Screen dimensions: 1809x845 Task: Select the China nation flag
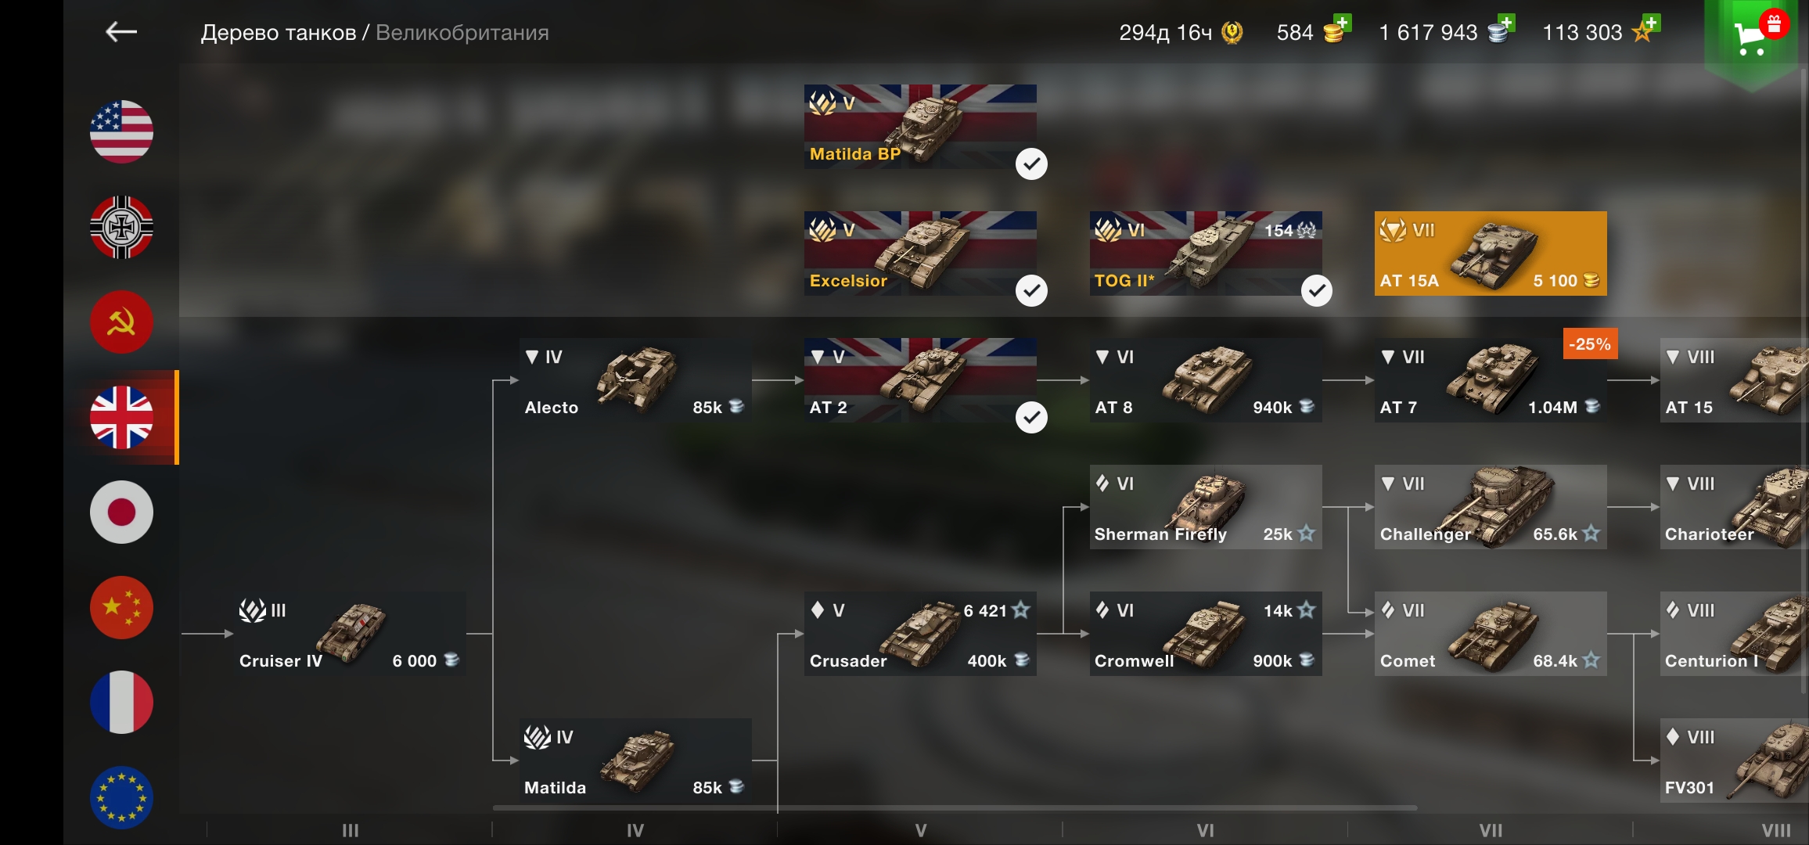[121, 607]
